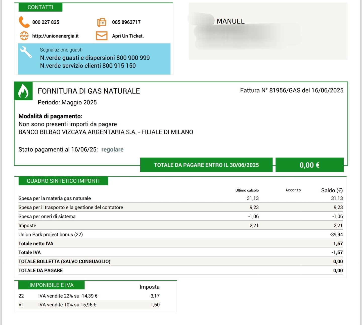Image resolution: width=362 pixels, height=325 pixels.
Task: Click N.verde servizio clienti 800 915 150
Action: pyautogui.click(x=88, y=66)
